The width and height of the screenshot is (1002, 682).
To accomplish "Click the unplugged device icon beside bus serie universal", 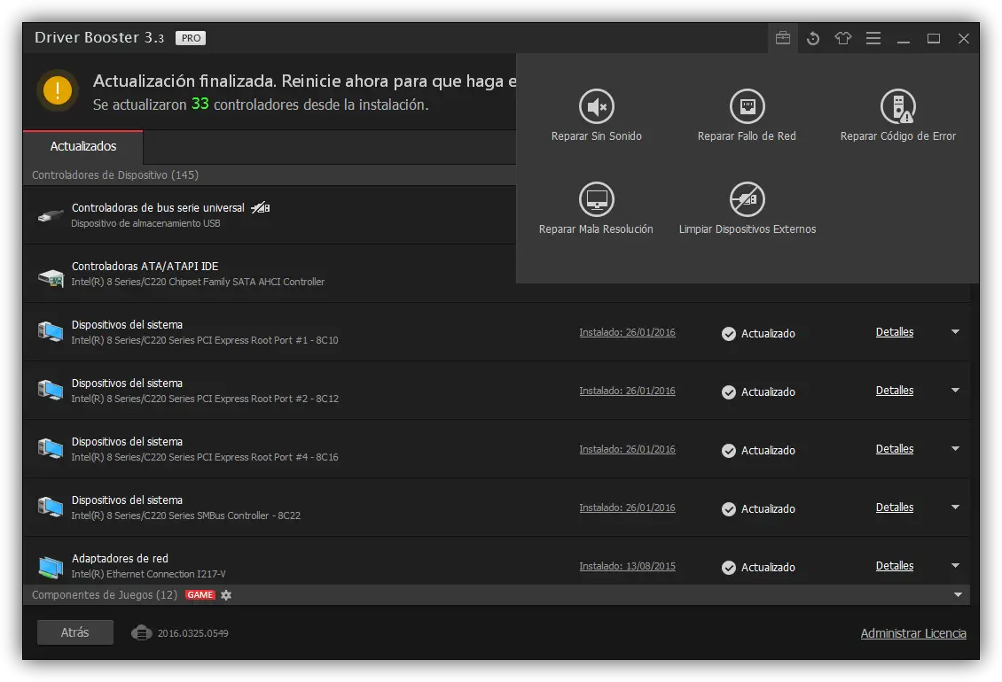I will [260, 207].
